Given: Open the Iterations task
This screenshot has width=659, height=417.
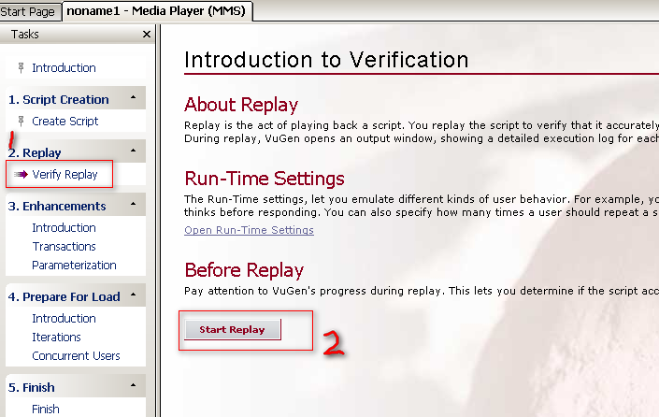Looking at the screenshot, I should tap(56, 338).
